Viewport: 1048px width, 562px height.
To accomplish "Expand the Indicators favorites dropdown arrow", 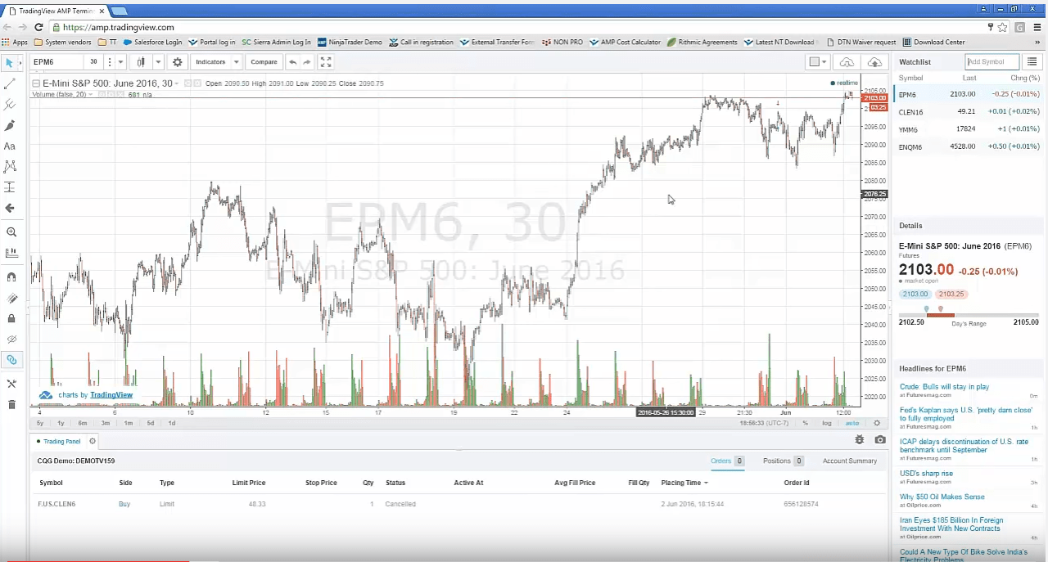I will coord(237,62).
